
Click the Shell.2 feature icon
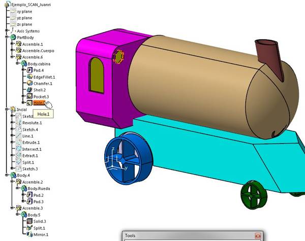coord(29,90)
